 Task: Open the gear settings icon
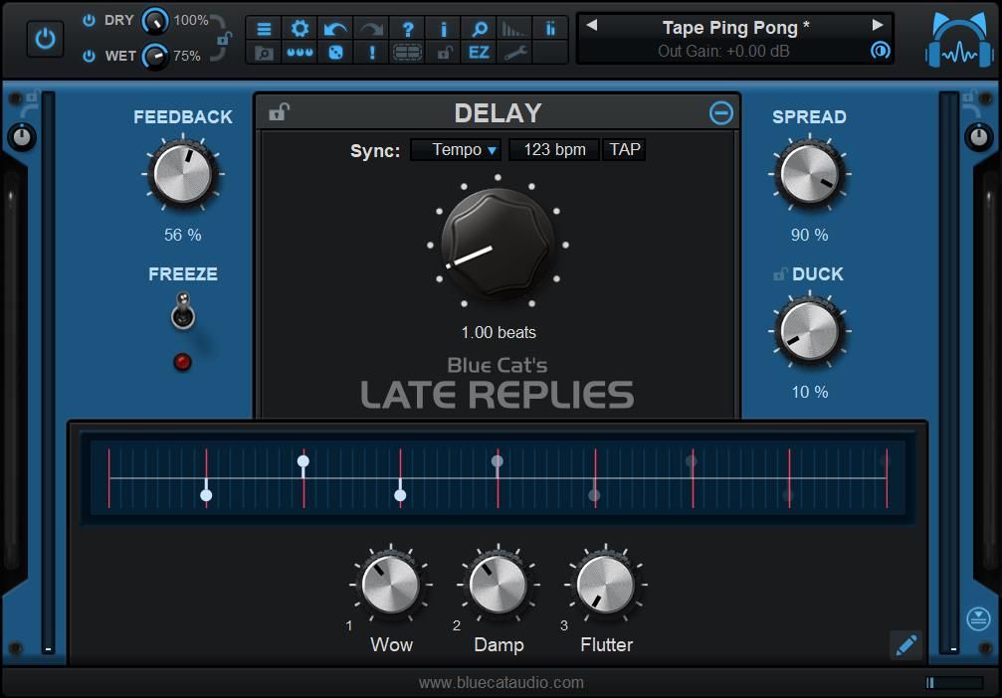point(300,29)
